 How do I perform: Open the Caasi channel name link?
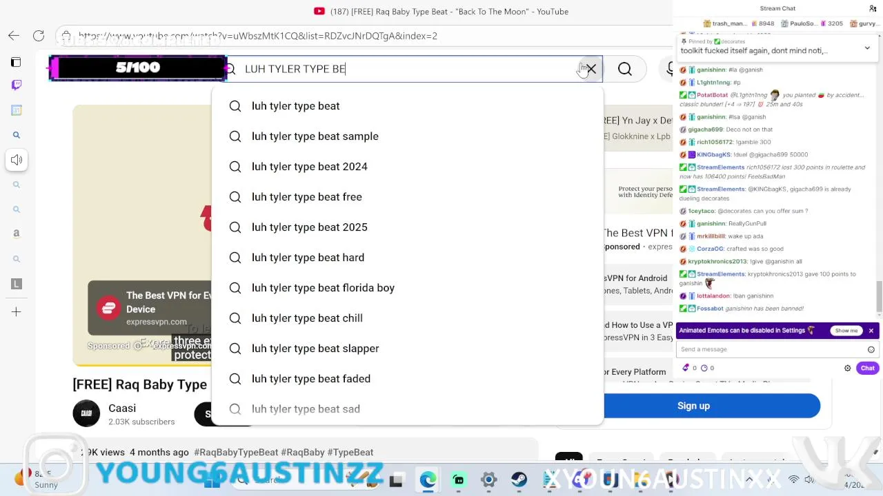tap(122, 409)
